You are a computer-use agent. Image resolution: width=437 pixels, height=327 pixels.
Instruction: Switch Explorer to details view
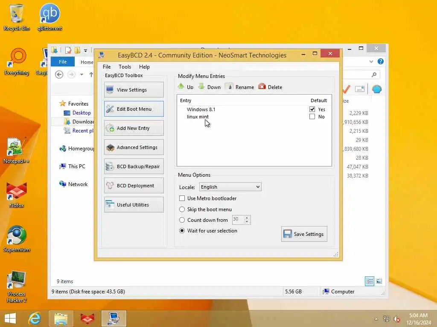[x=370, y=281]
